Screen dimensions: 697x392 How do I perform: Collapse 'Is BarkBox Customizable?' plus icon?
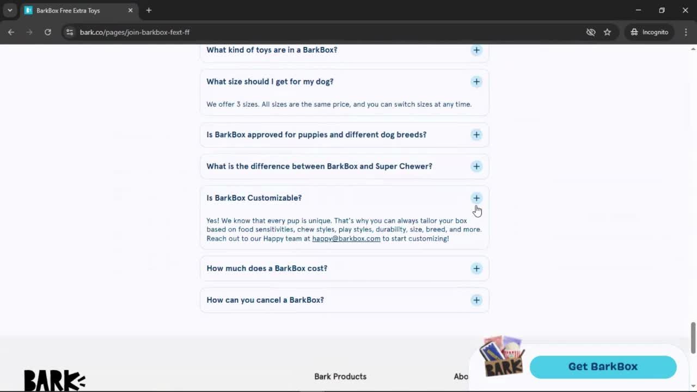tap(476, 198)
